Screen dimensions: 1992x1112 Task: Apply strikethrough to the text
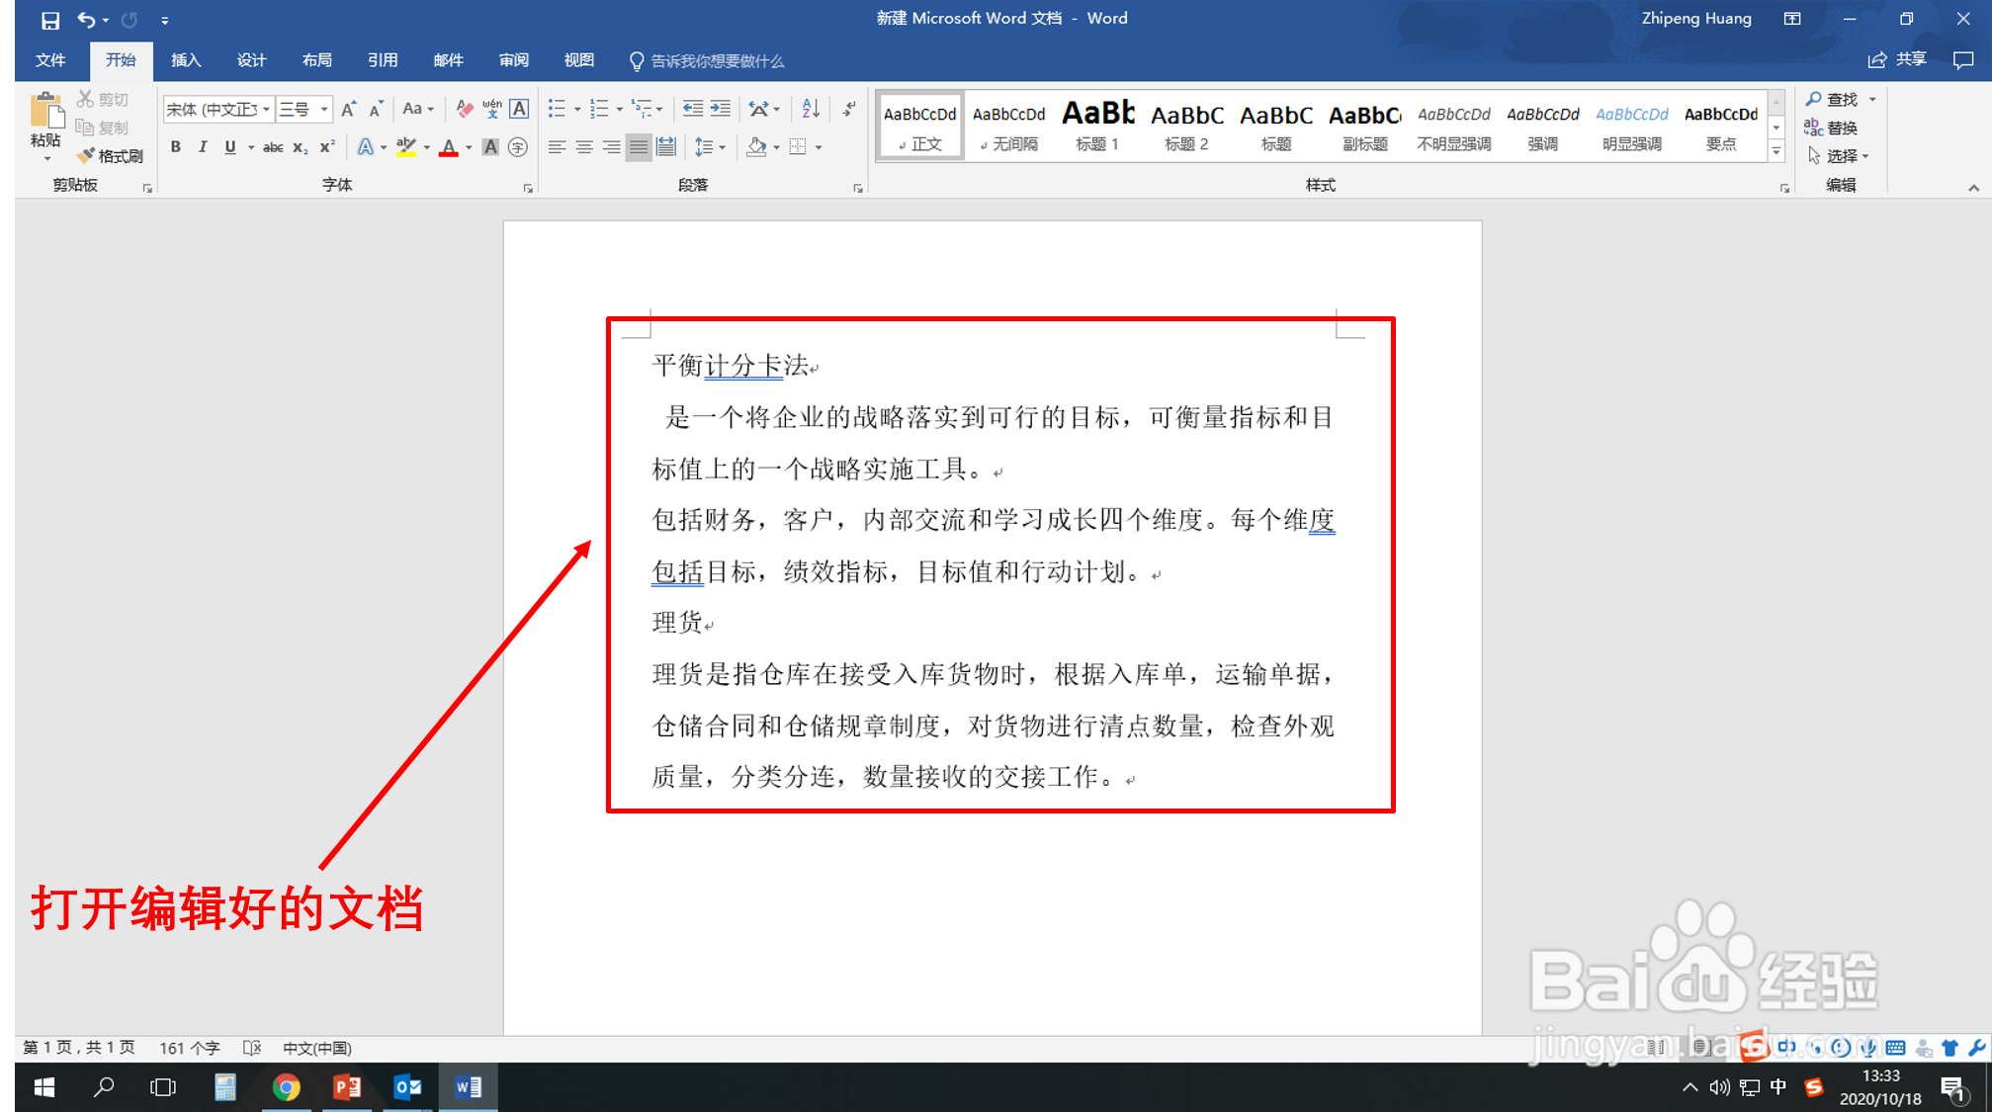(273, 146)
